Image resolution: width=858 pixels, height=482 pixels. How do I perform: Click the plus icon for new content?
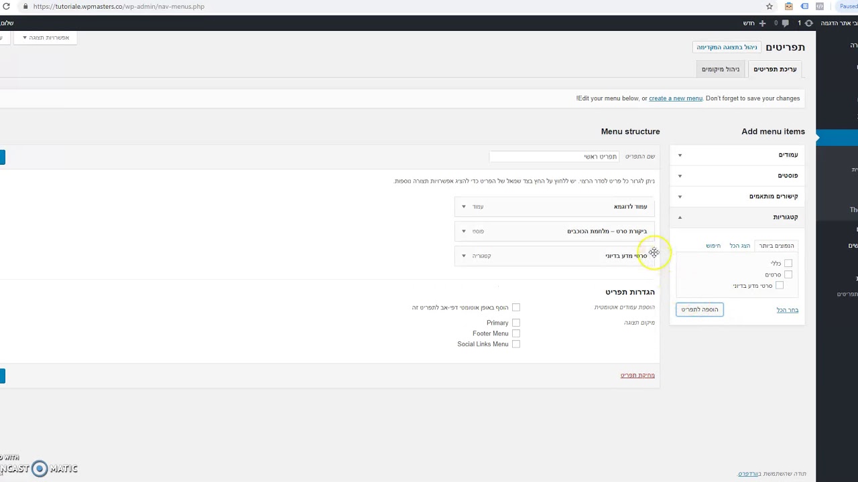click(x=762, y=23)
